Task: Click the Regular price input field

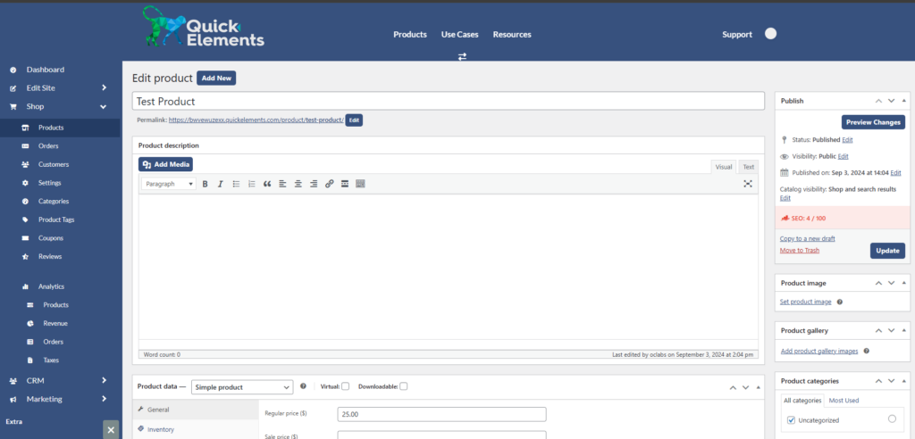Action: [441, 414]
